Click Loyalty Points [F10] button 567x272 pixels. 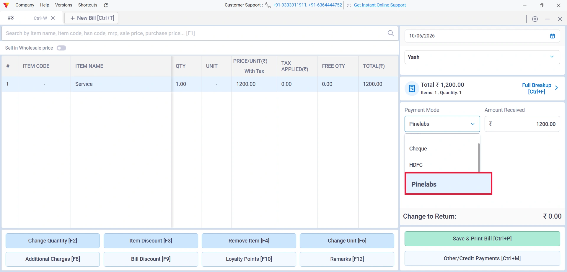(x=249, y=259)
